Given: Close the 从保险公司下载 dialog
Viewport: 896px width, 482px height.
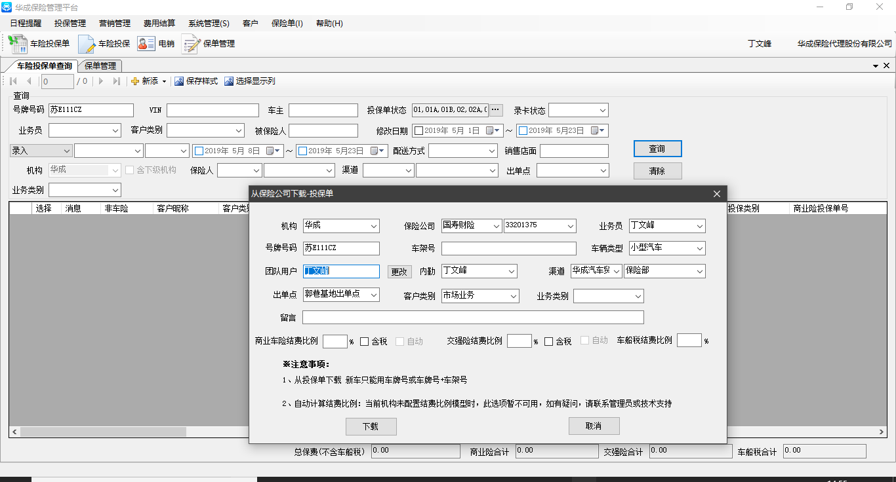Looking at the screenshot, I should click(x=716, y=194).
